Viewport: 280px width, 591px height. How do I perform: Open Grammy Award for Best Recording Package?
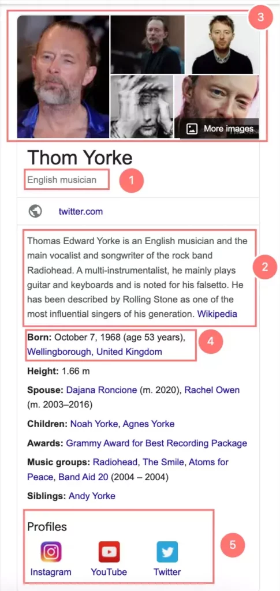pyautogui.click(x=156, y=443)
